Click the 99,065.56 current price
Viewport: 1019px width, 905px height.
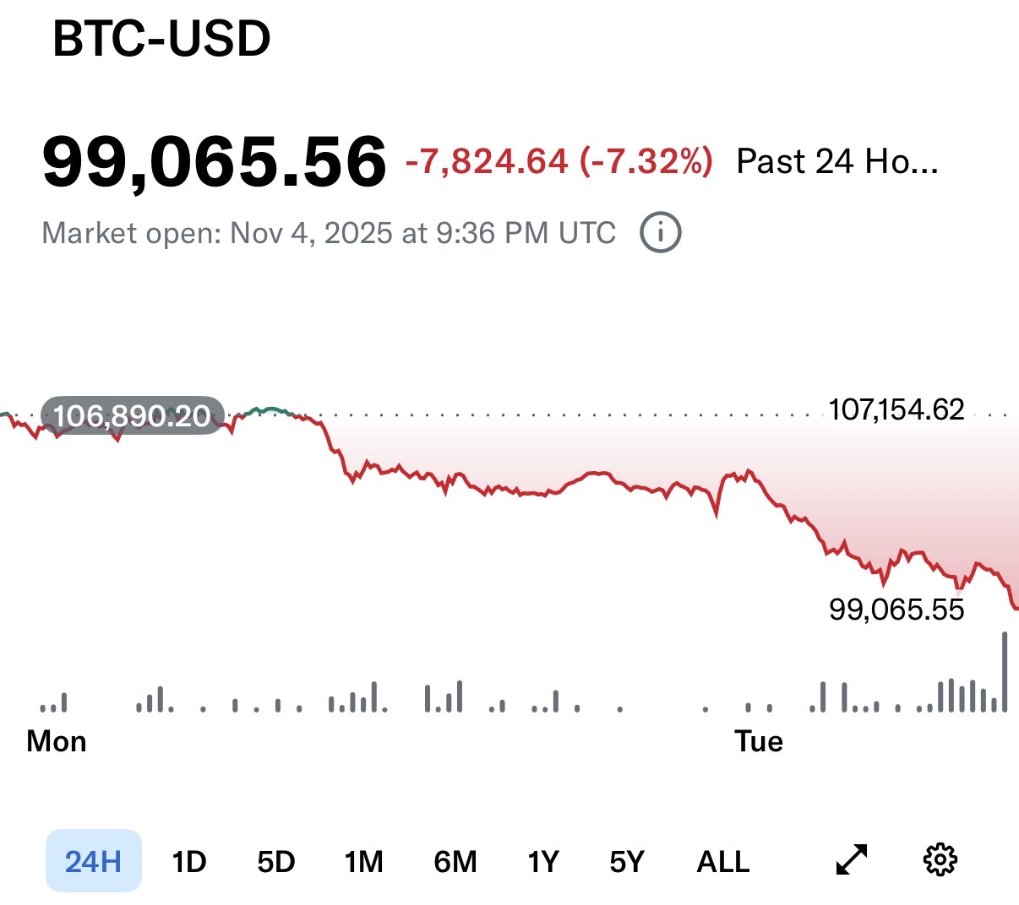coord(215,161)
